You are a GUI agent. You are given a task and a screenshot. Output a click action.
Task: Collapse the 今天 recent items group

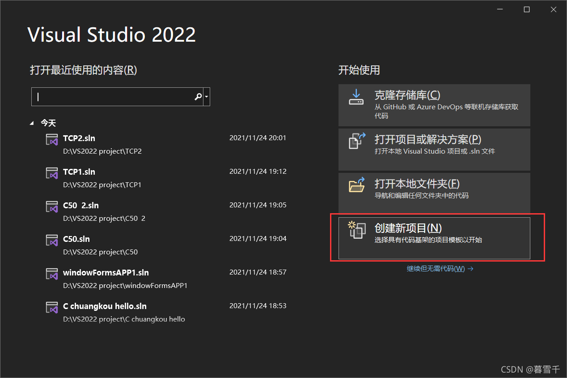pyautogui.click(x=32, y=123)
